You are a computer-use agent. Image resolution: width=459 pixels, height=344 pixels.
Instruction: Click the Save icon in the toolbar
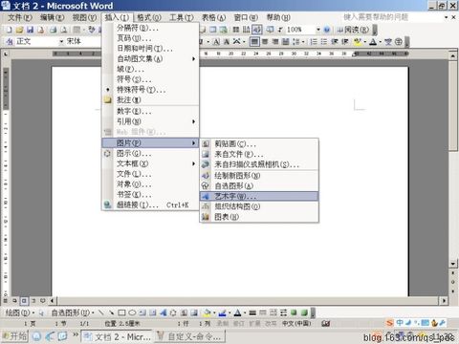tap(30, 30)
